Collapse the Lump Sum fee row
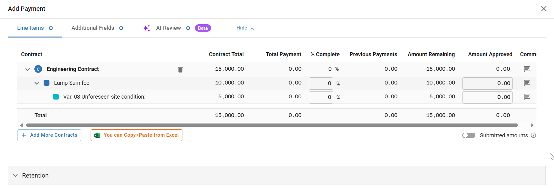Viewport: 554px width, 188px height. pyautogui.click(x=37, y=83)
